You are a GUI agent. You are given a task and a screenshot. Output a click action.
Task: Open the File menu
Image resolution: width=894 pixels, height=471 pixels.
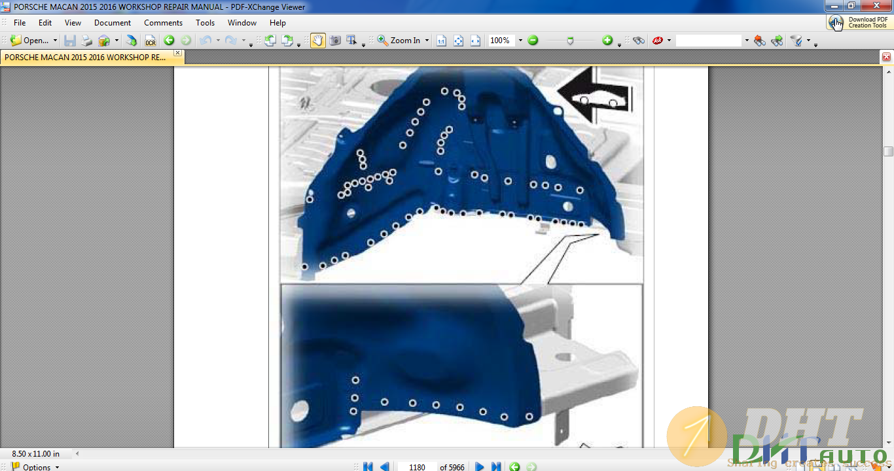tap(20, 22)
